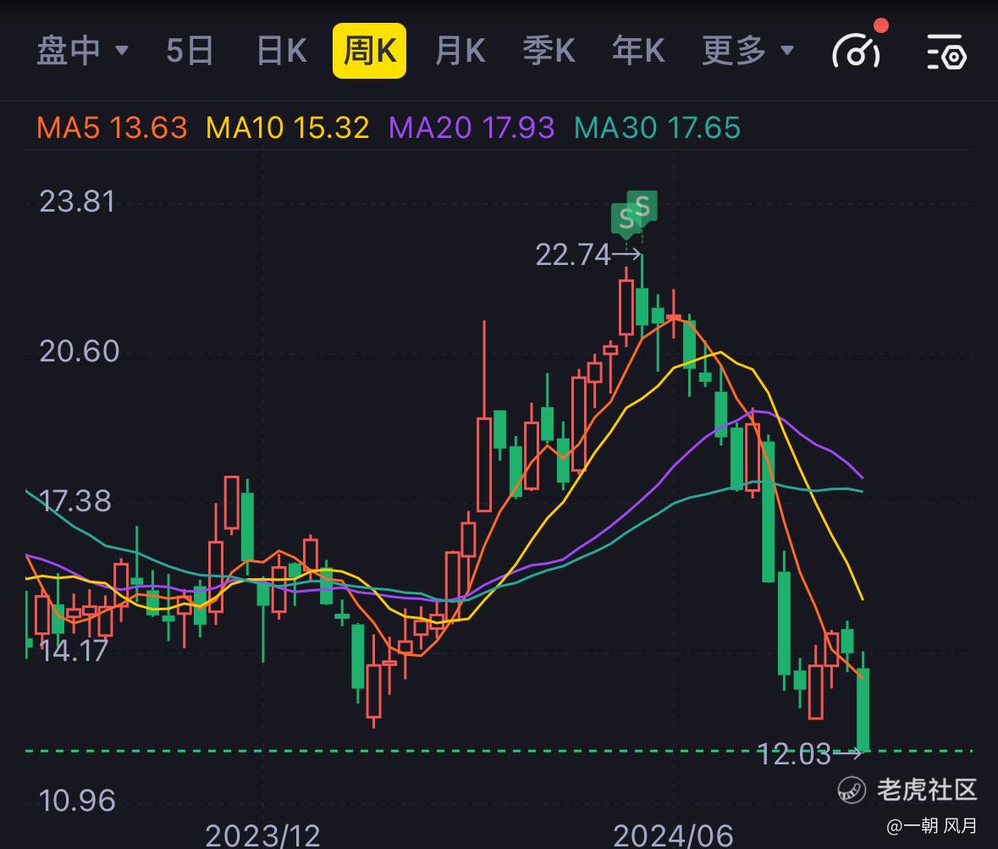Tap the tall red candlestick below 22.74

click(626, 306)
